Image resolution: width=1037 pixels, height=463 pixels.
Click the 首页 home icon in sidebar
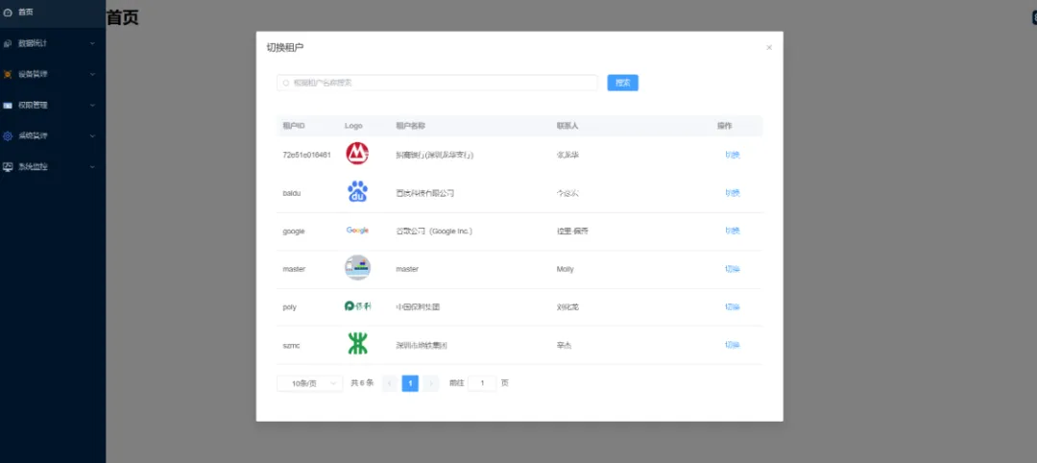8,12
